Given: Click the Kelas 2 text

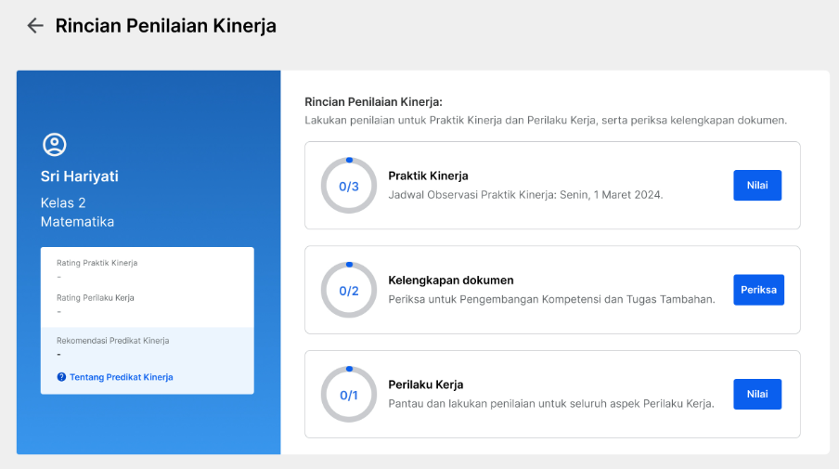Looking at the screenshot, I should (x=63, y=202).
